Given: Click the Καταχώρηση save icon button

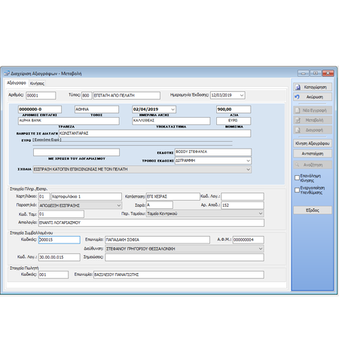Looking at the screenshot, I should pyautogui.click(x=298, y=87).
